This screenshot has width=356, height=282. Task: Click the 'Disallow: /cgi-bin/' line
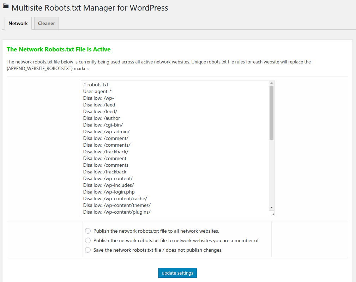pyautogui.click(x=103, y=125)
